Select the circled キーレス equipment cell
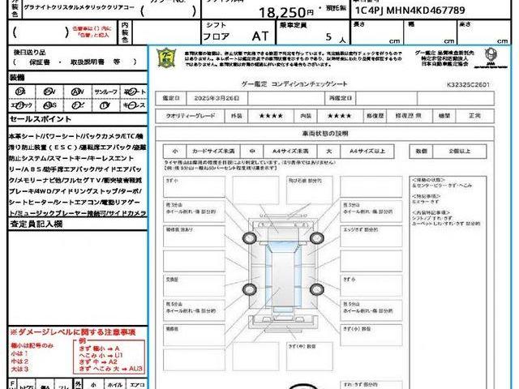Image resolution: width=519 pixels, height=389 pixels. (134, 105)
